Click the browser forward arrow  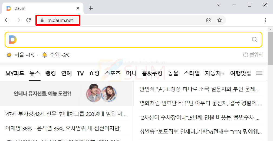[x=18, y=20]
